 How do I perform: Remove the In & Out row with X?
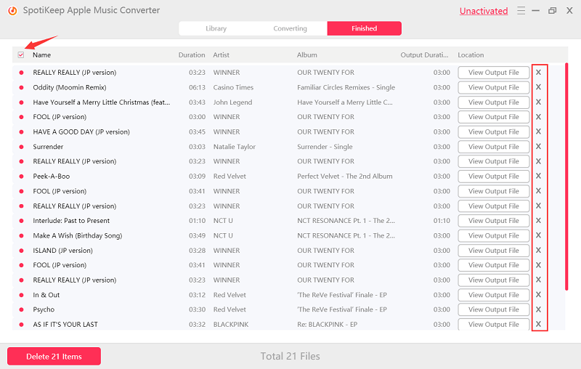coord(538,294)
